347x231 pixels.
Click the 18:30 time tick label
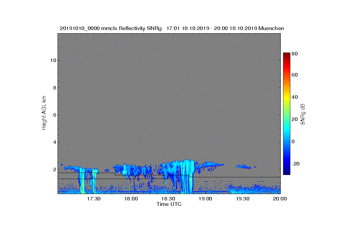click(169, 199)
